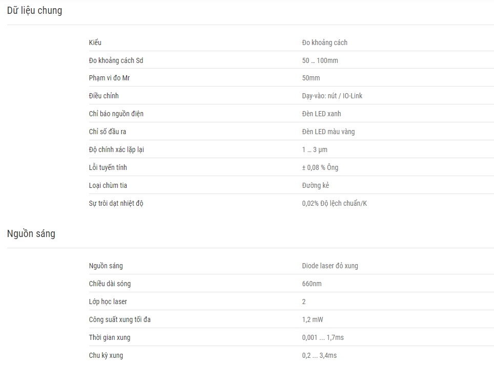Click the 'Lớp học laser' row label
Image resolution: width=494 pixels, height=365 pixels.
(108, 302)
